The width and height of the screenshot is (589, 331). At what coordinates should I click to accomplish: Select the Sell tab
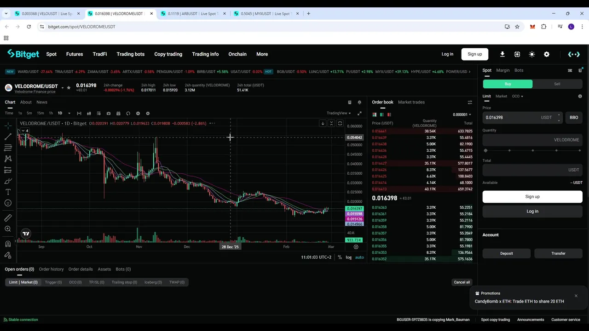pos(557,84)
